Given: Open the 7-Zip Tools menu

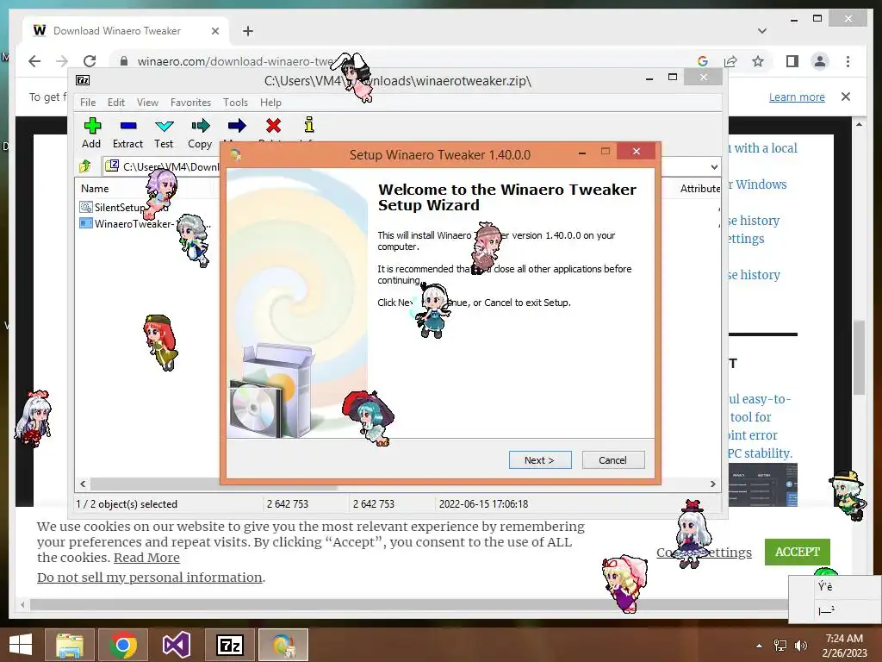Looking at the screenshot, I should point(235,103).
